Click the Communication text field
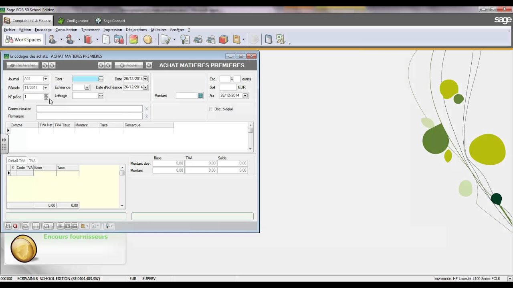 [x=89, y=109]
